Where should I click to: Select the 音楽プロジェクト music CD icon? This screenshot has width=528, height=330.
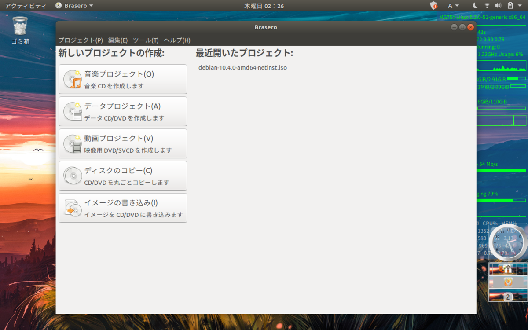click(x=73, y=79)
